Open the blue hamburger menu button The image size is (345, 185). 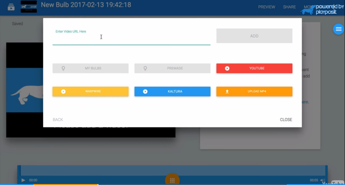click(x=338, y=29)
